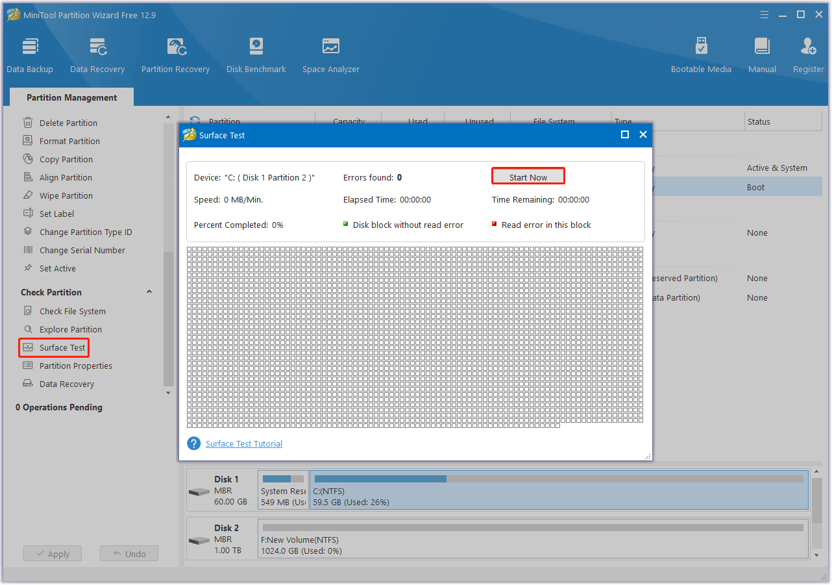Image resolution: width=832 pixels, height=585 pixels.
Task: Click Start Now button
Action: click(528, 176)
